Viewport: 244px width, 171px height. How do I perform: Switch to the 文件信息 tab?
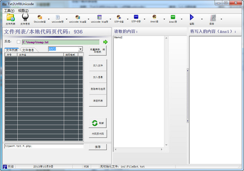coord(28,50)
